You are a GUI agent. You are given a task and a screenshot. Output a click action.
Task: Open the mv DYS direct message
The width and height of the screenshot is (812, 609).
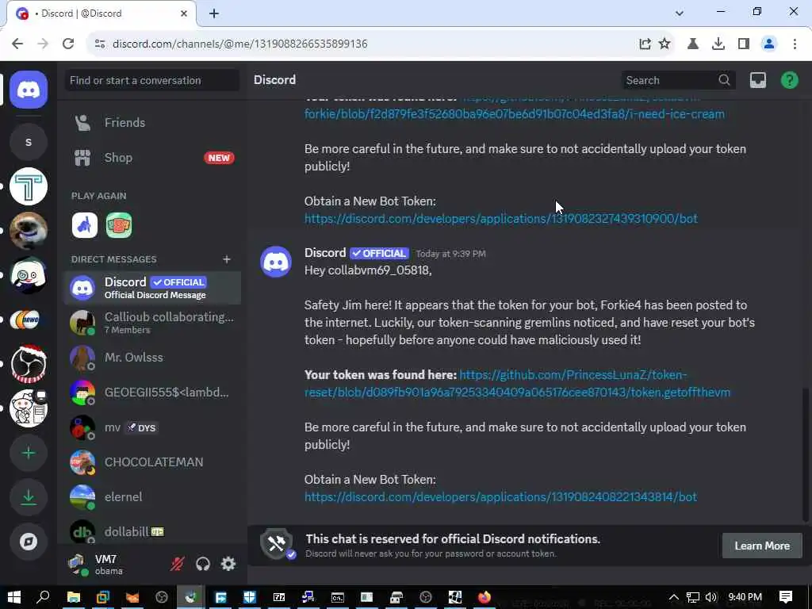click(152, 427)
